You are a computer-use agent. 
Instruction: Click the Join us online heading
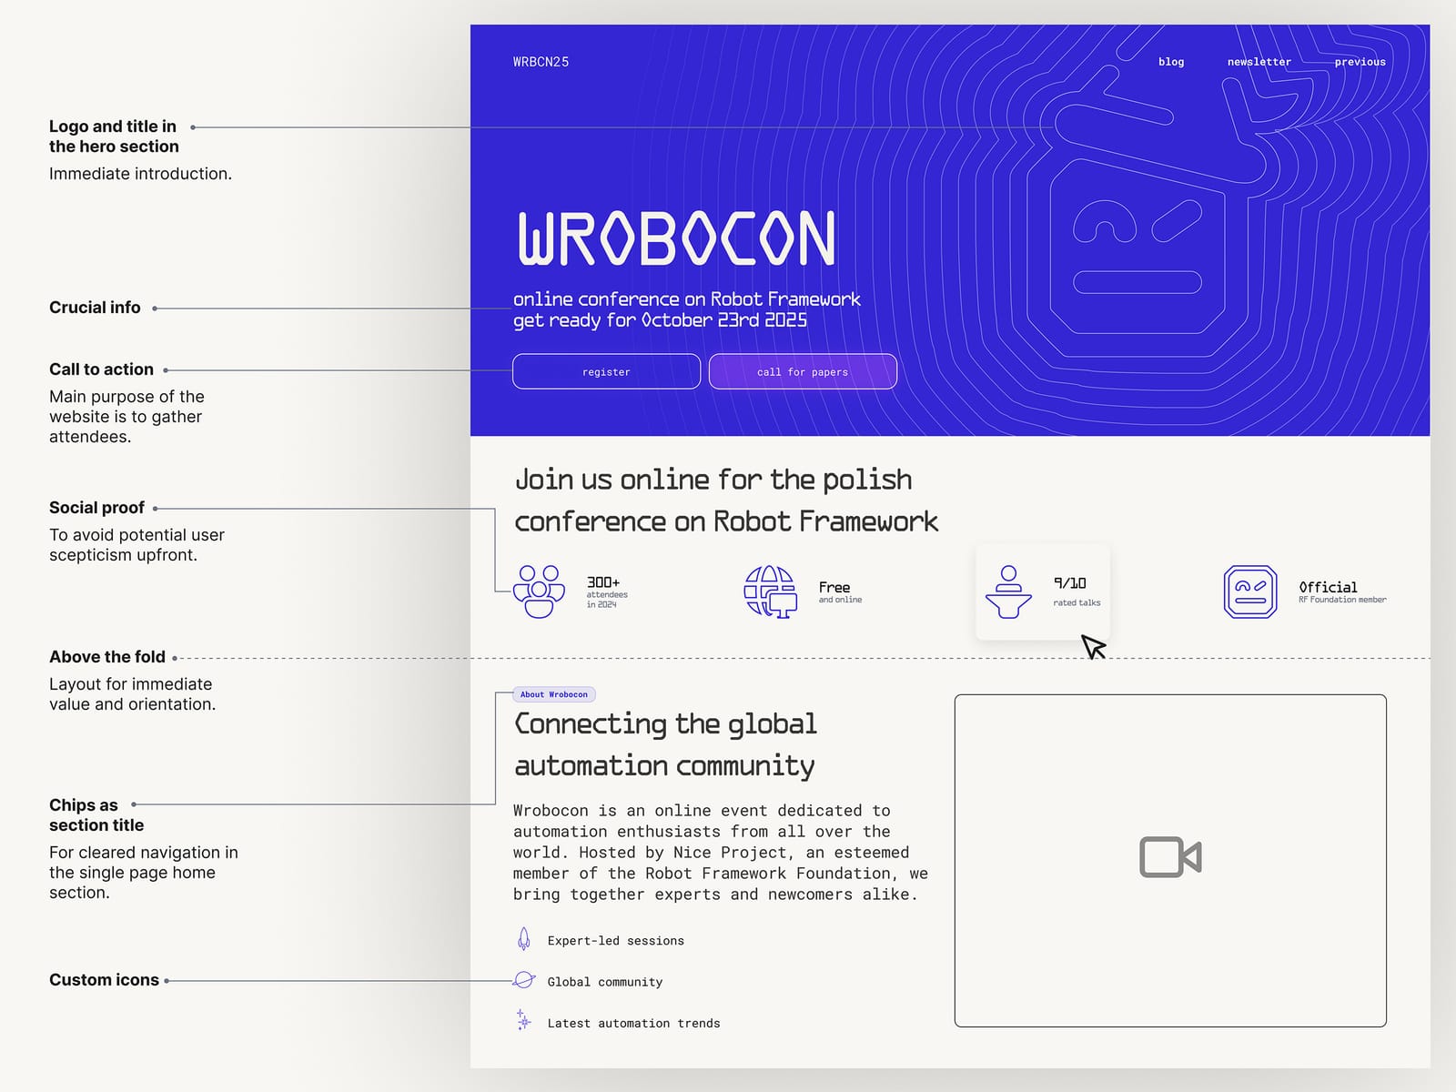(726, 500)
